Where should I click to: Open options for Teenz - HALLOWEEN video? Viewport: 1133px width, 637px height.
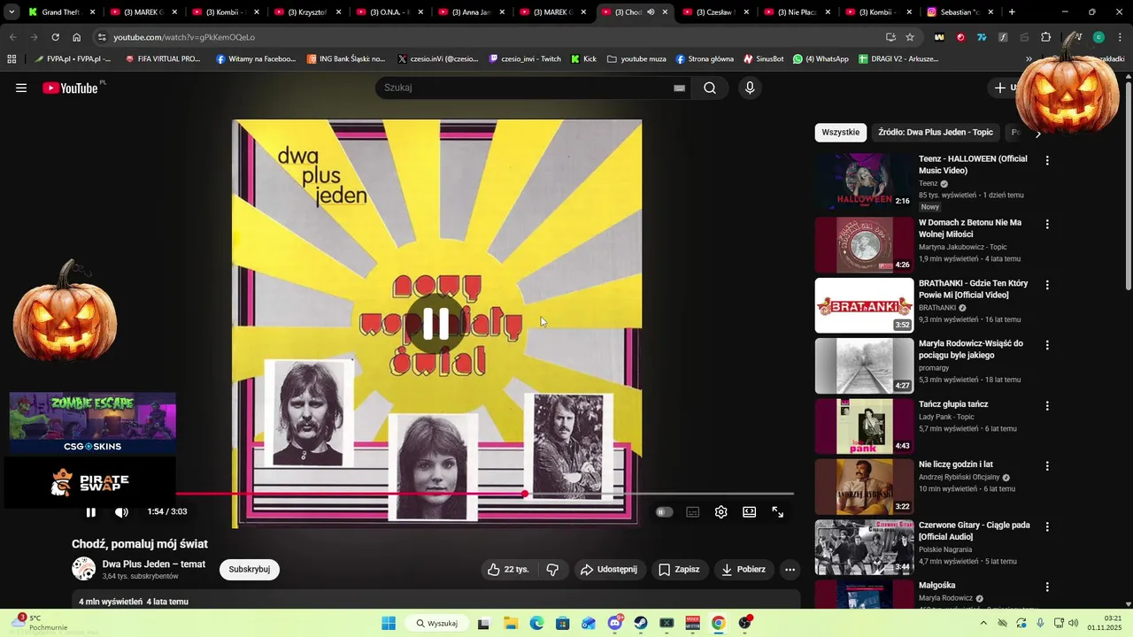click(x=1047, y=161)
